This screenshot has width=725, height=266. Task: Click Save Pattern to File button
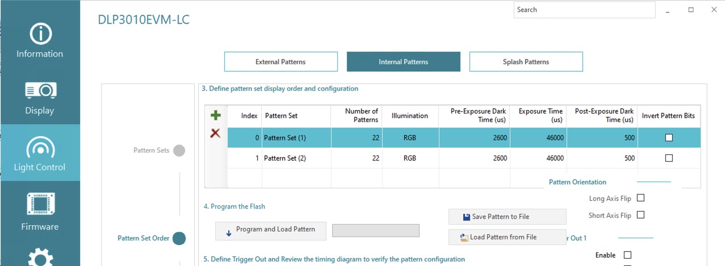click(x=507, y=217)
